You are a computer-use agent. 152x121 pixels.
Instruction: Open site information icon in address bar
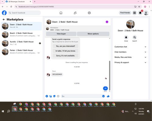pyautogui.click(x=16, y=7)
